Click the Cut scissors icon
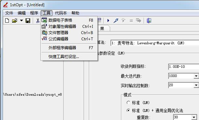This screenshot has height=120, width=199. [38, 21]
